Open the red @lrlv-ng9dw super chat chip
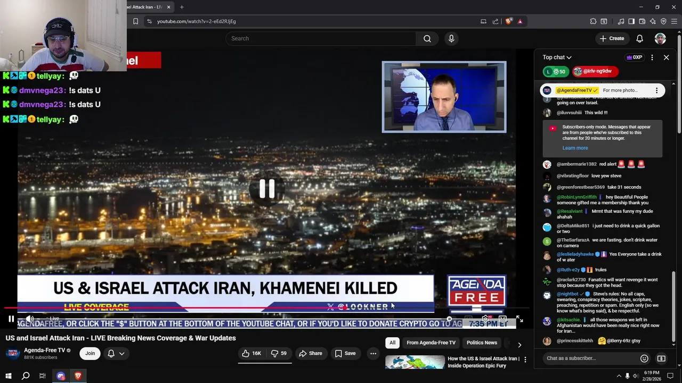Viewport: 682px width, 383px height. (x=595, y=71)
